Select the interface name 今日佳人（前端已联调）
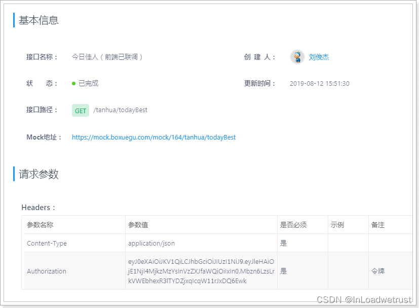 tap(107, 57)
